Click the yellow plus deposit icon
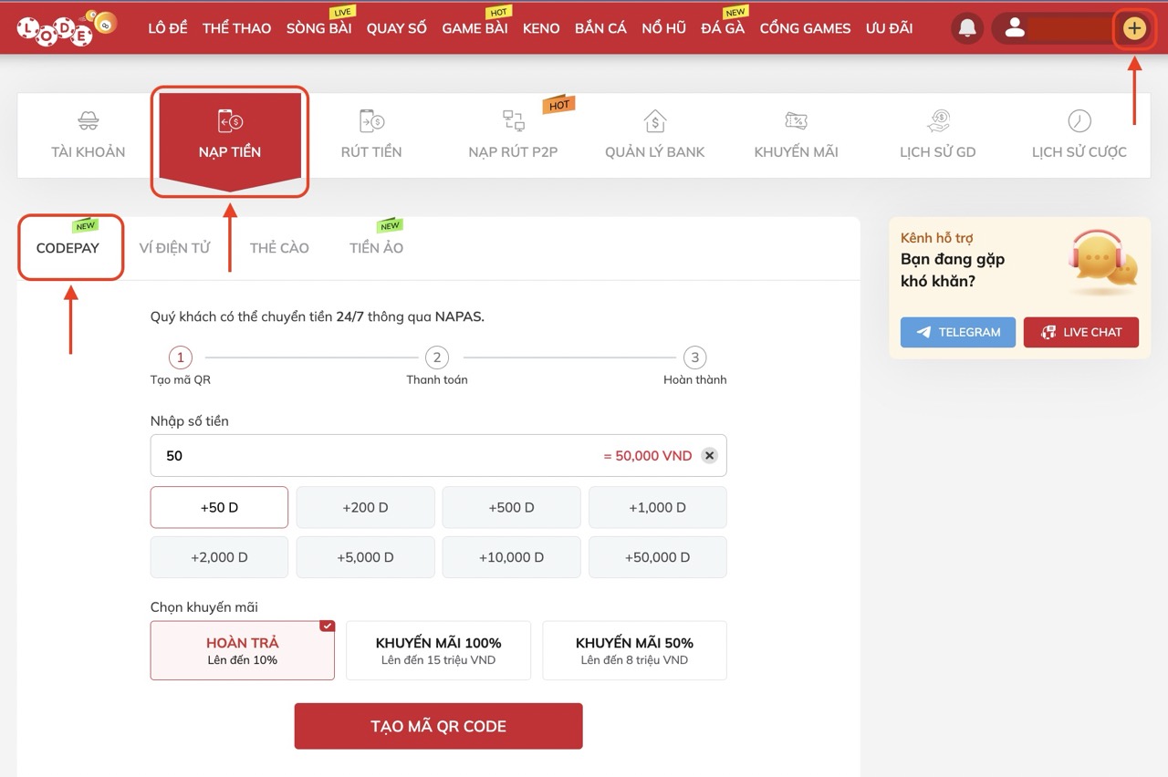Screen dimensions: 1168x777 coord(1133,28)
